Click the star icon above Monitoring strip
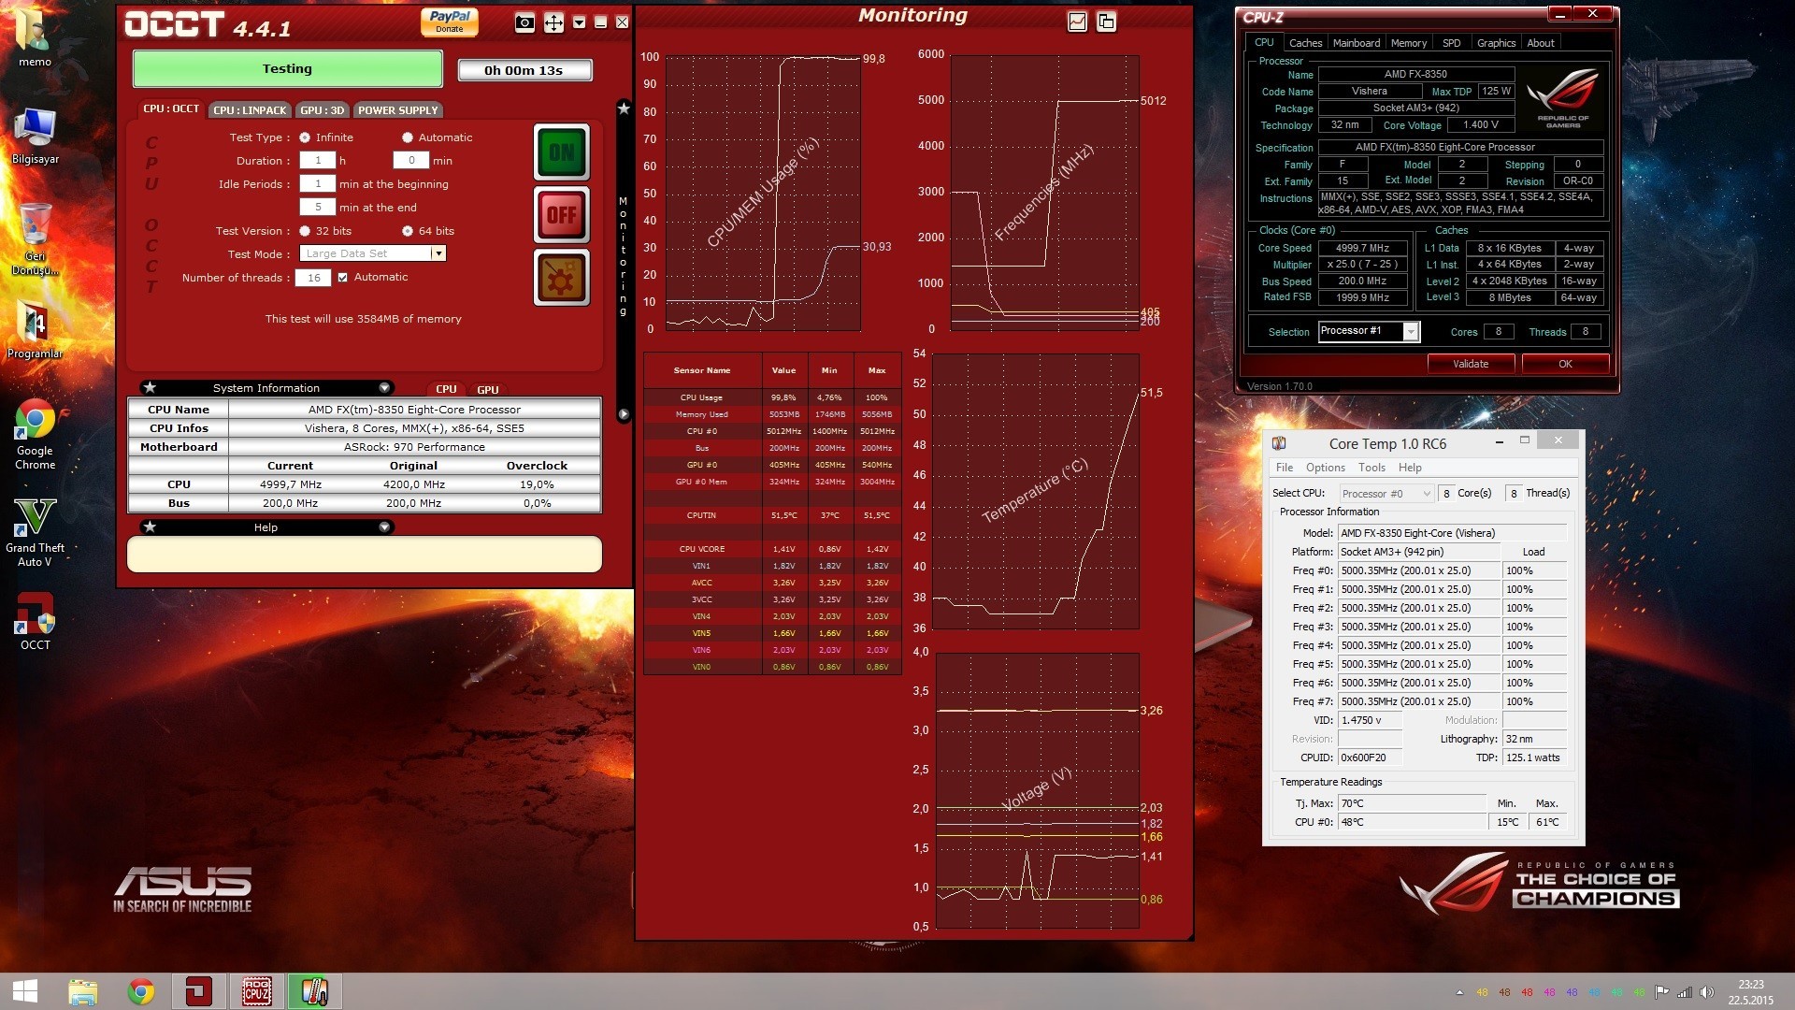Screen dimensions: 1795x1010 pyautogui.click(x=624, y=108)
